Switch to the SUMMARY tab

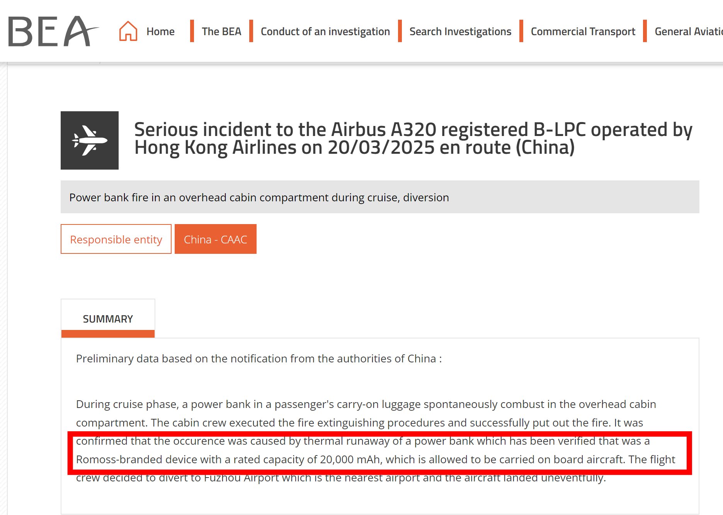108,319
